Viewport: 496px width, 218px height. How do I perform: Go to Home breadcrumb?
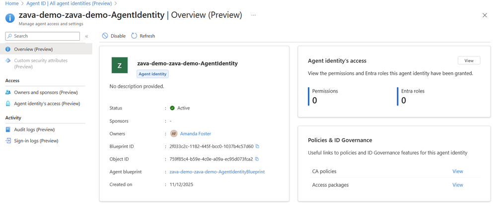click(x=11, y=3)
